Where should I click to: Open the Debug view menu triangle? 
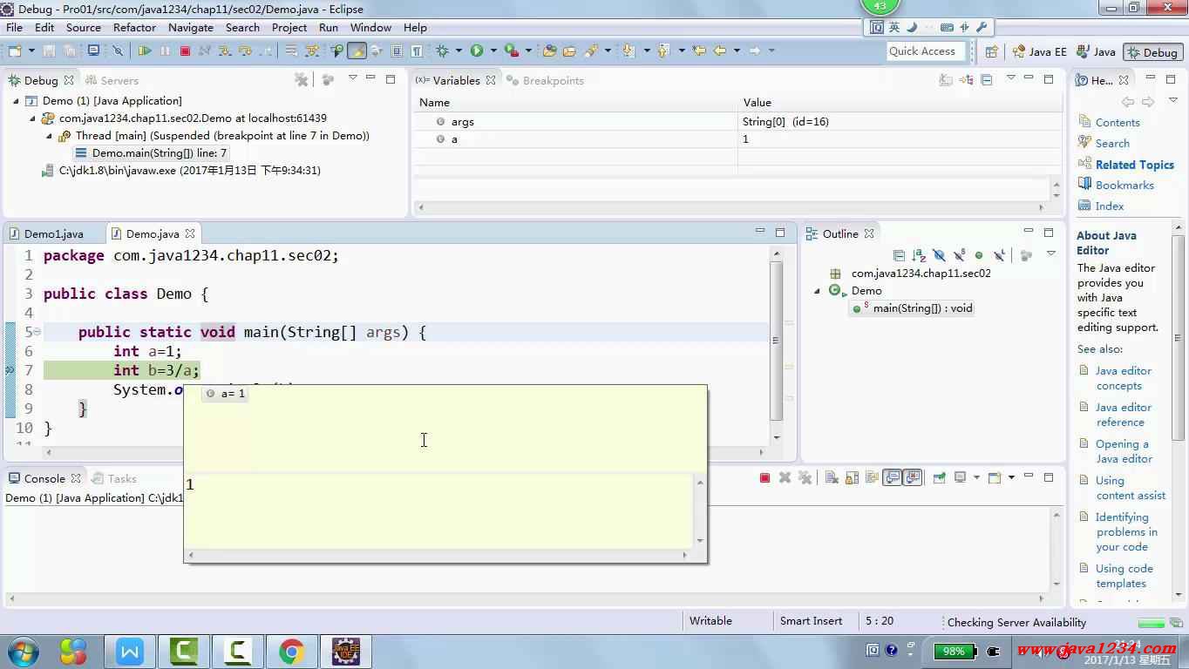[x=352, y=78]
